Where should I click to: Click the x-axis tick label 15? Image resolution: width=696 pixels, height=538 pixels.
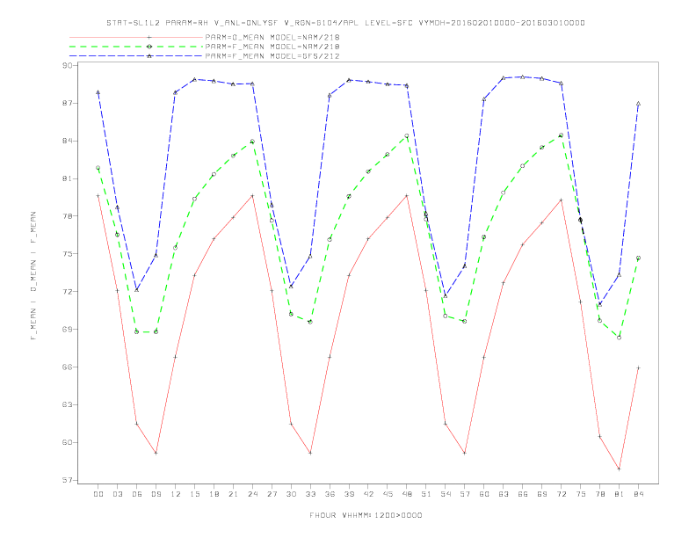pyautogui.click(x=194, y=494)
